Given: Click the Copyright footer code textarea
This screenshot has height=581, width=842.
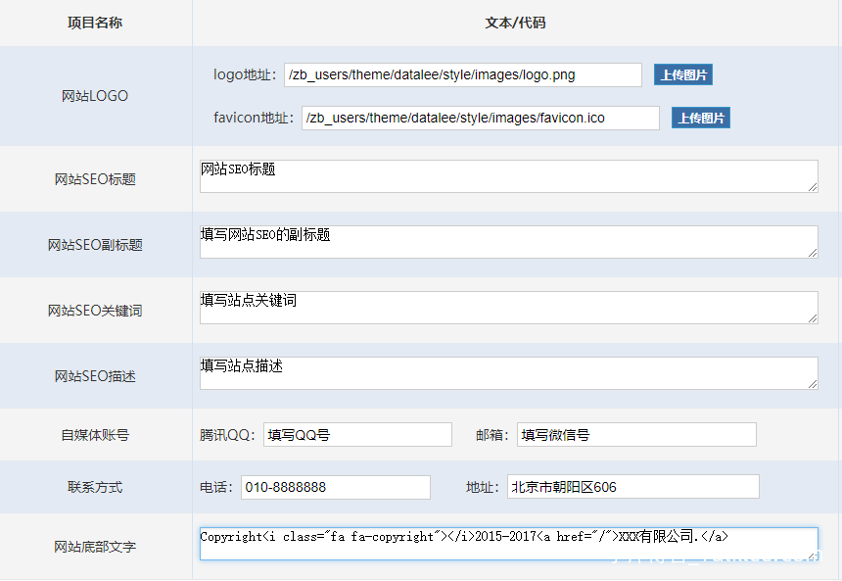Looking at the screenshot, I should (x=508, y=542).
